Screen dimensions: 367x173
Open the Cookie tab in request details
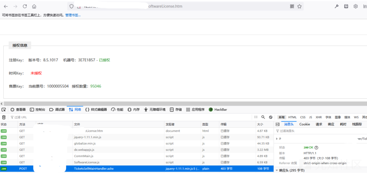pyautogui.click(x=304, y=124)
